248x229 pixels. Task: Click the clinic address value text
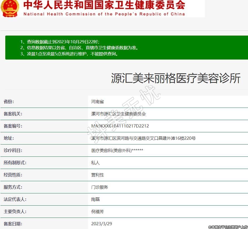(x=143, y=138)
